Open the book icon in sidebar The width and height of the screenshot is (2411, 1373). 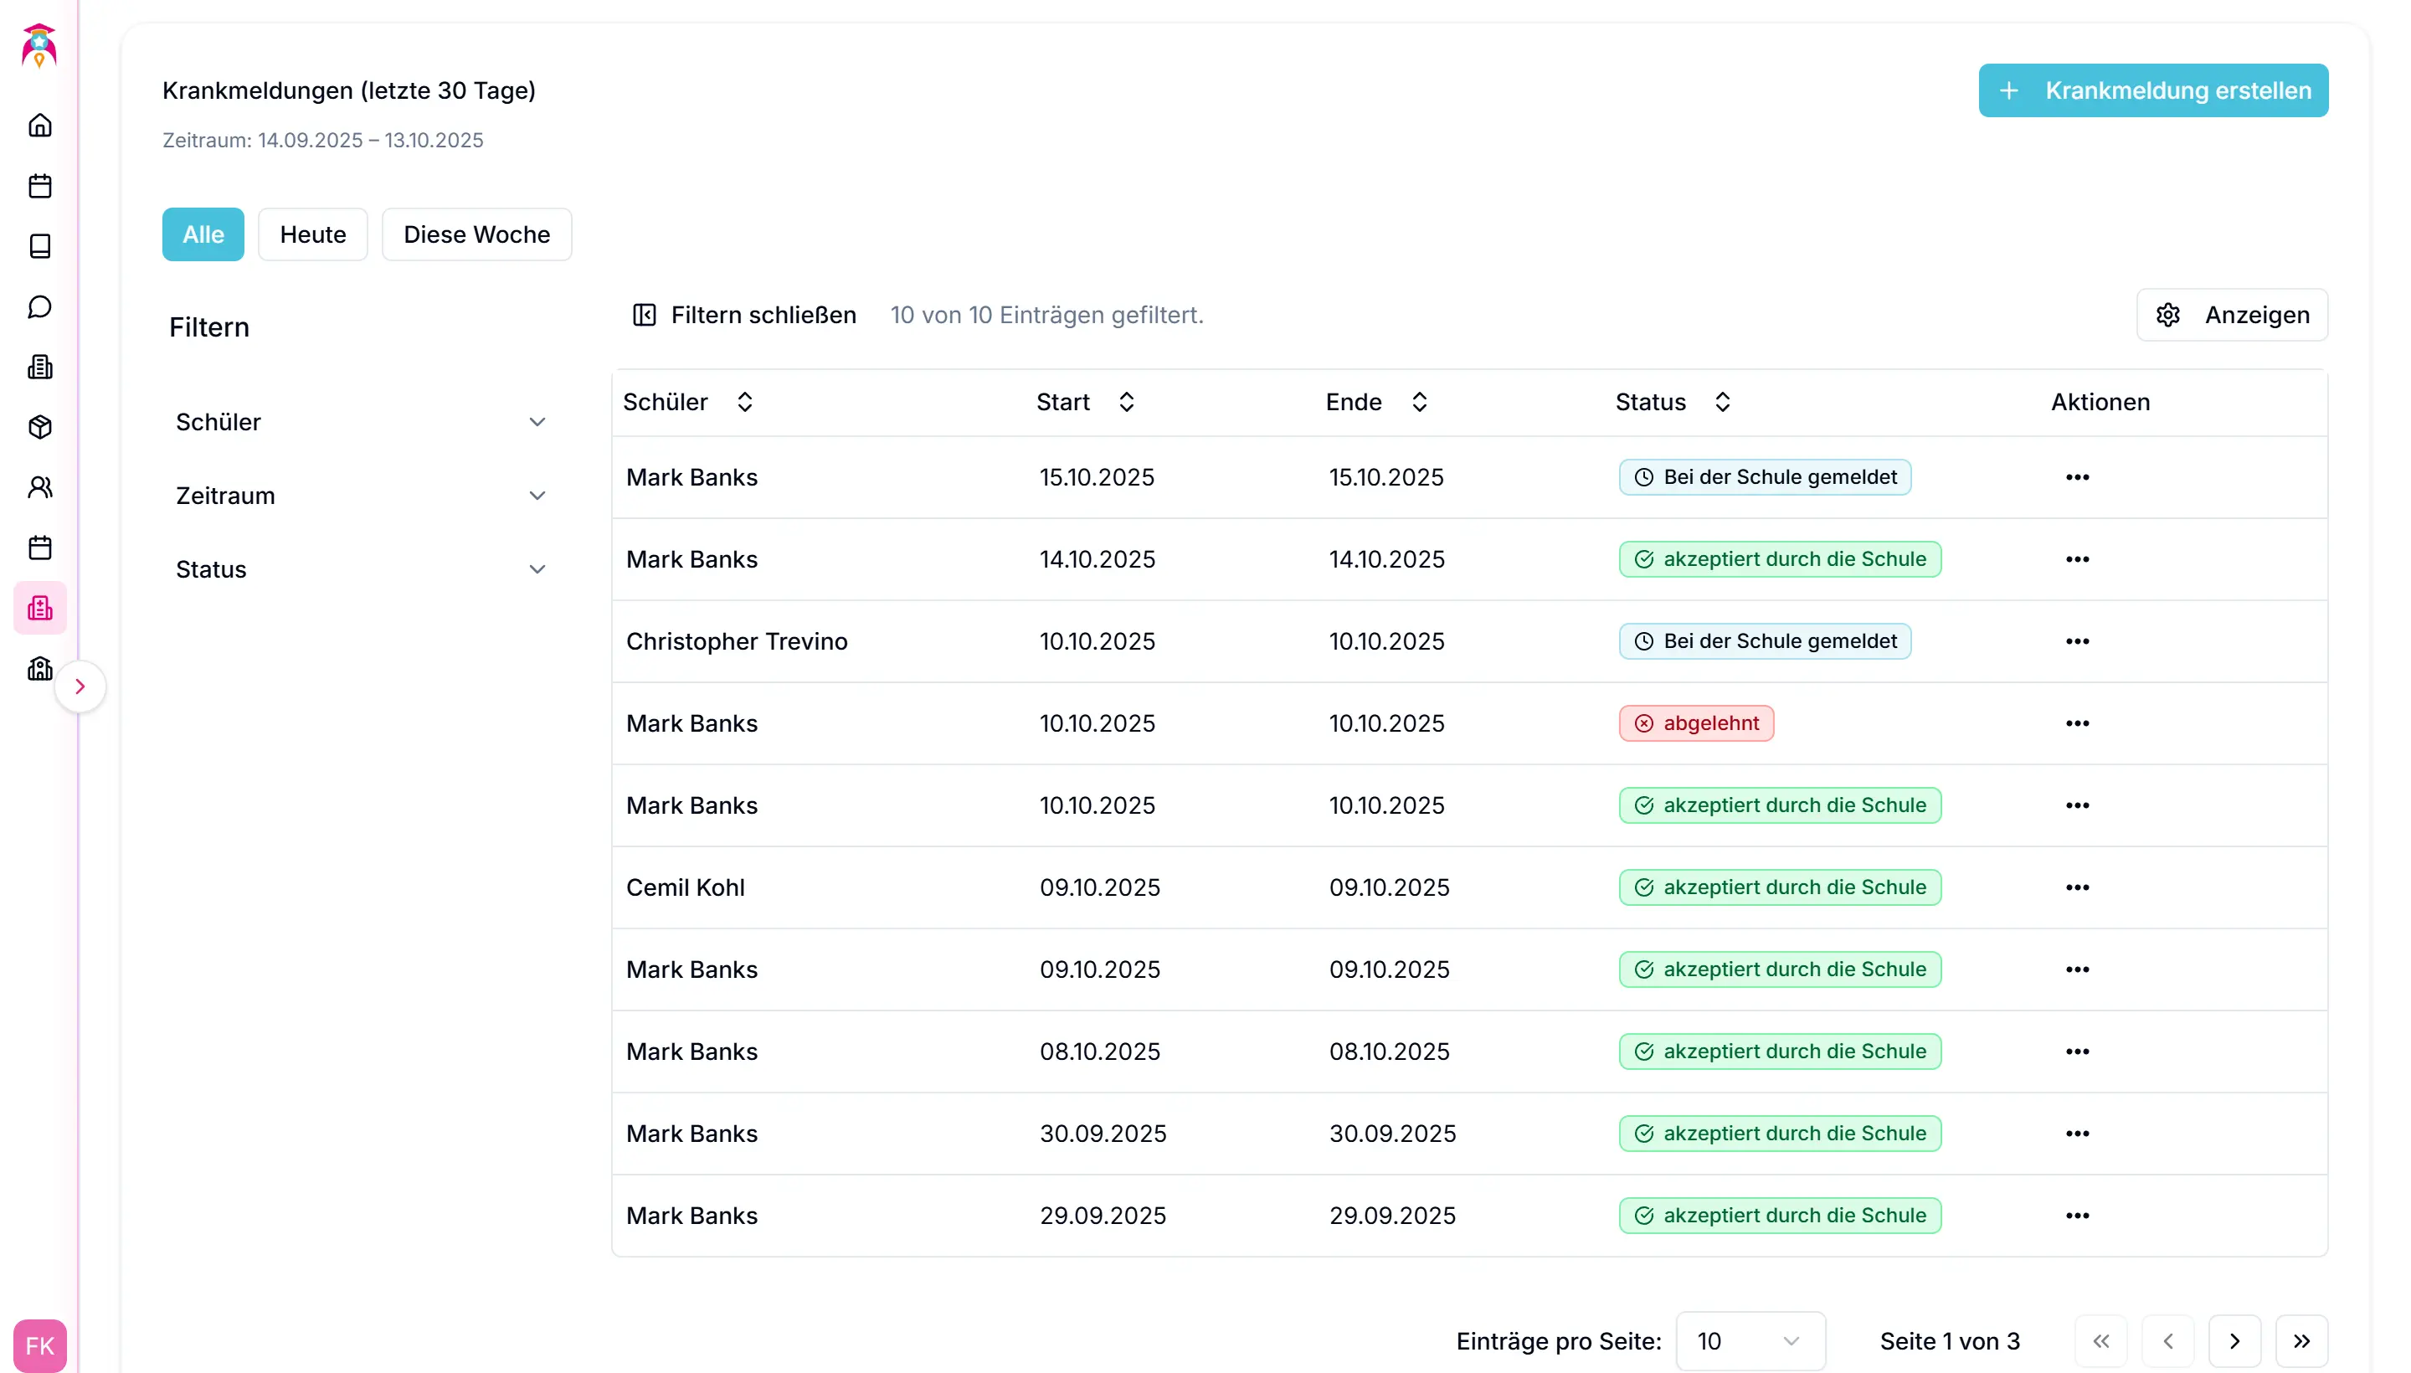pyautogui.click(x=39, y=246)
